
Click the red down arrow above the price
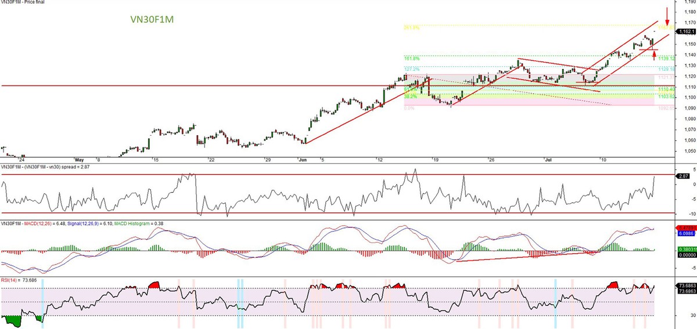click(667, 14)
